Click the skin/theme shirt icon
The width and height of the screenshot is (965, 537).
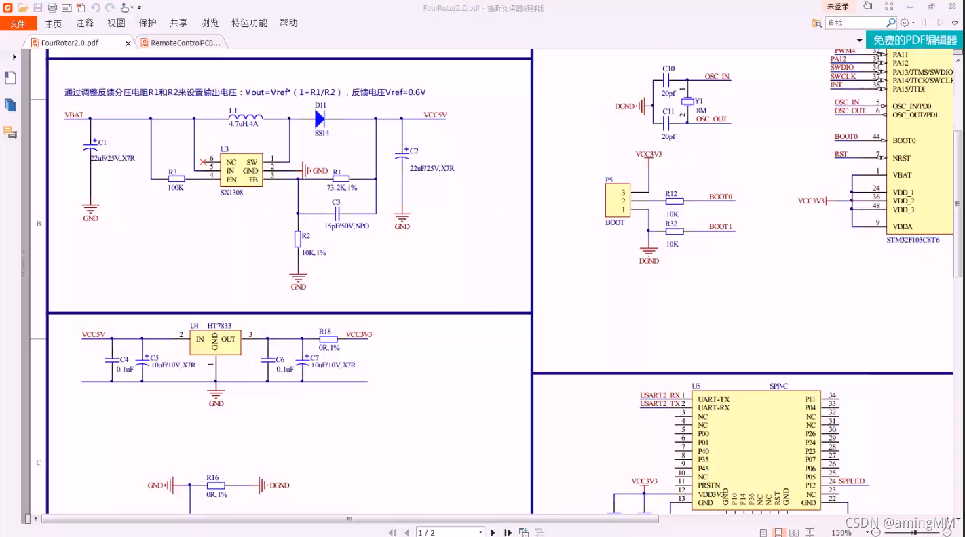(868, 7)
